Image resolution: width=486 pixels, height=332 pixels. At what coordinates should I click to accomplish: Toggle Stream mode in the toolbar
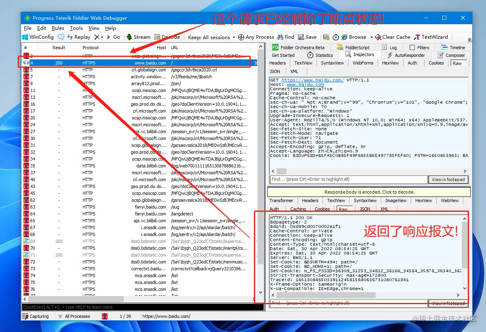[x=138, y=37]
